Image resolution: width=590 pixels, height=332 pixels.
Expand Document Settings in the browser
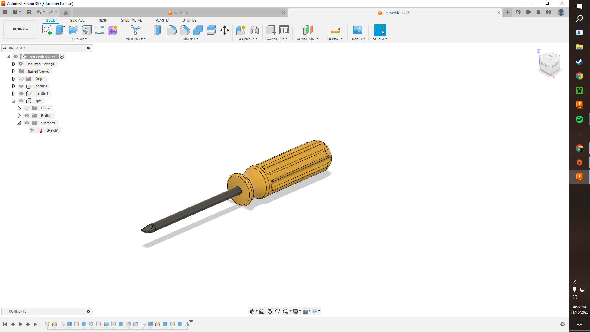pyautogui.click(x=14, y=64)
